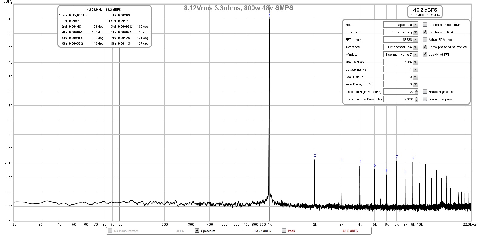Enable Use bars on spectrum

click(425, 25)
